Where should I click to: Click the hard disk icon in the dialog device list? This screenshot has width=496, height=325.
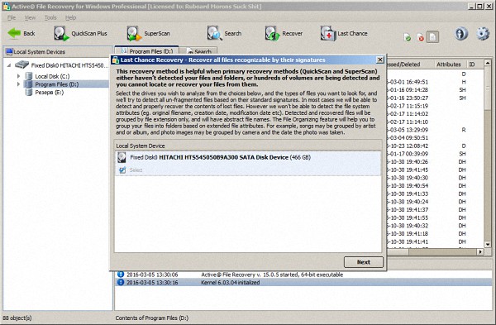coord(122,157)
